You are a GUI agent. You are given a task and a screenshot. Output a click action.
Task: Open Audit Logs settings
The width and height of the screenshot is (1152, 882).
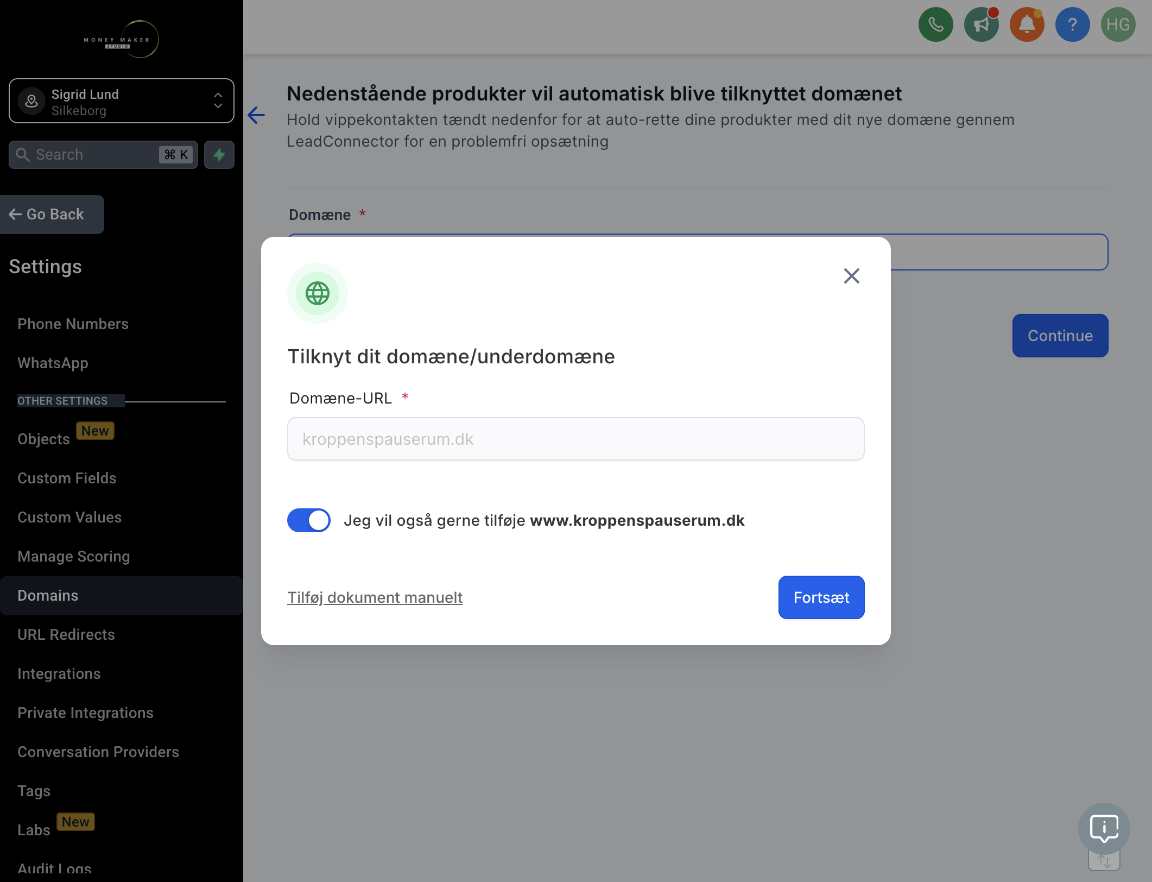pyautogui.click(x=54, y=868)
